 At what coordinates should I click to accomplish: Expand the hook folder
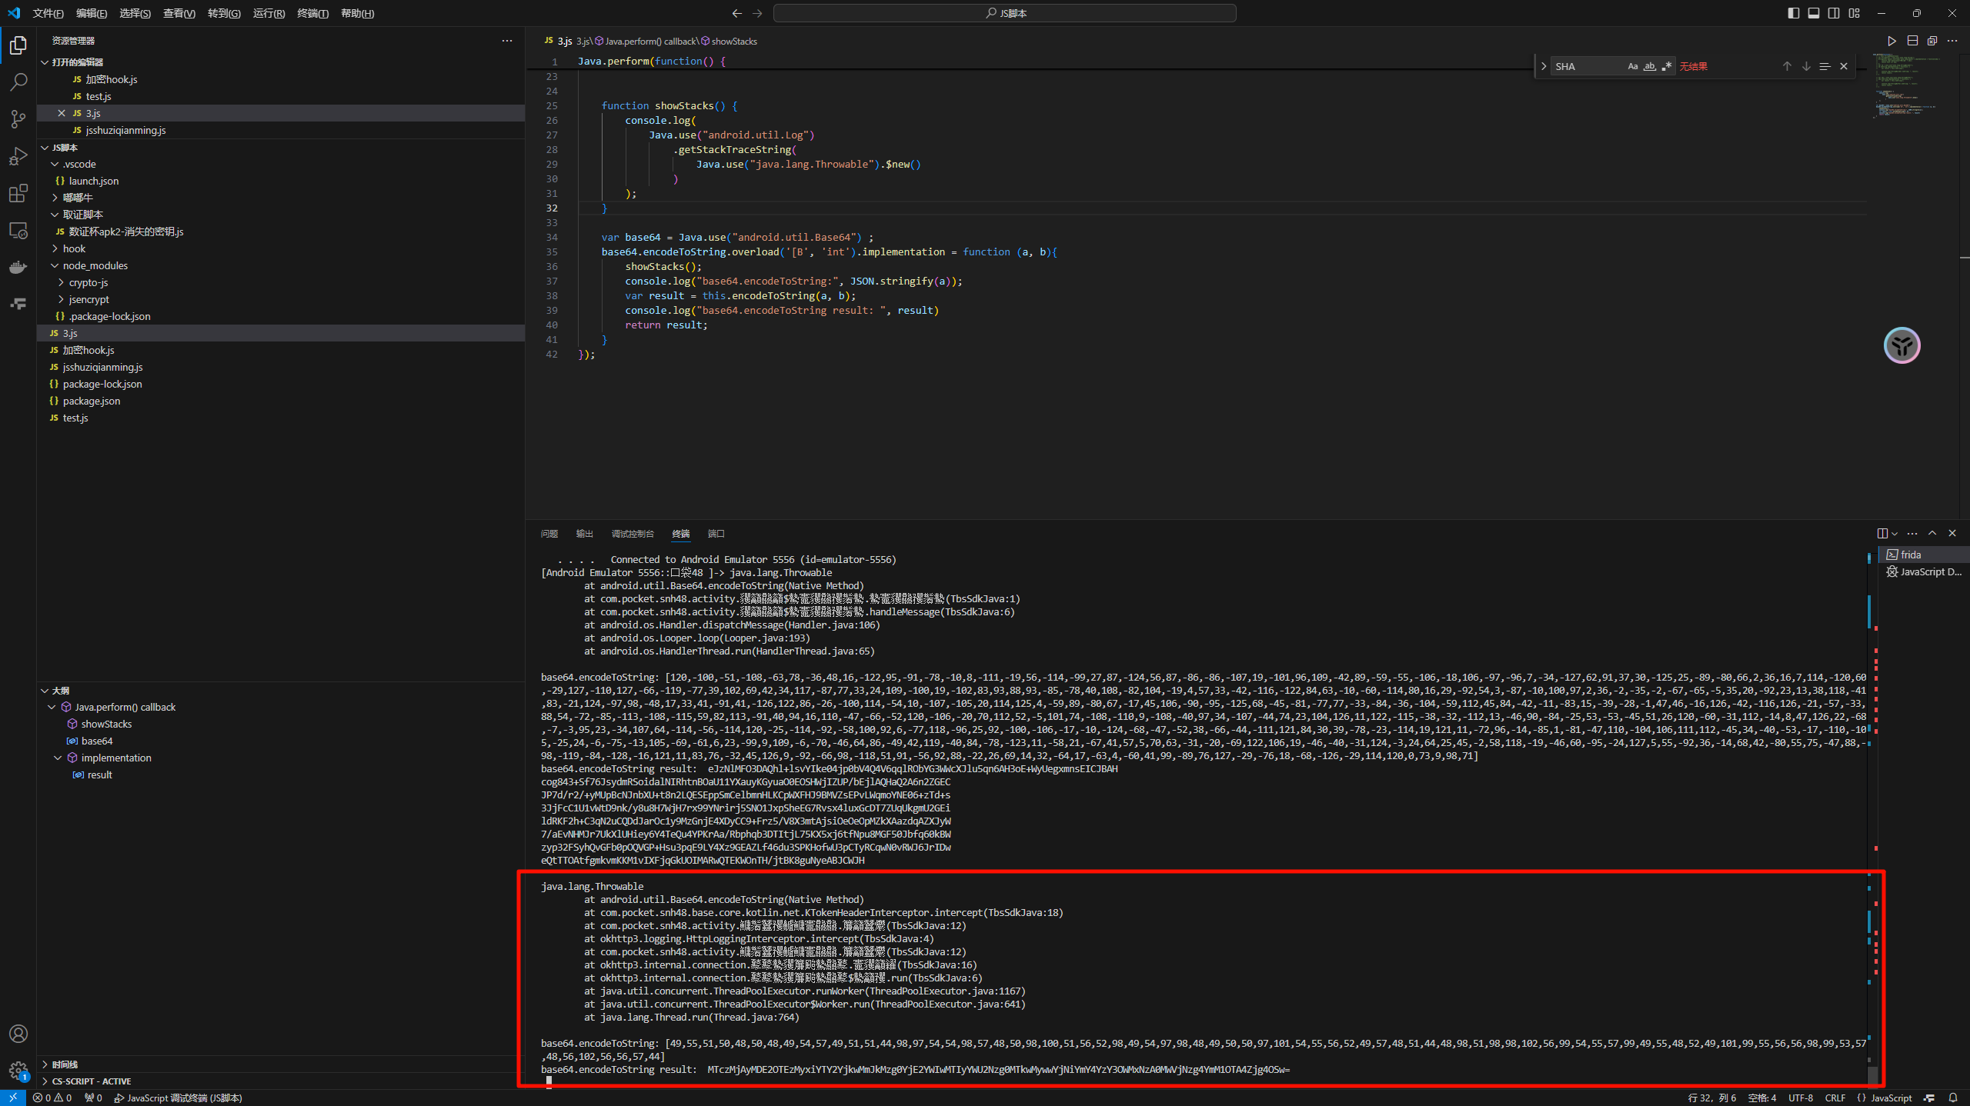[74, 248]
